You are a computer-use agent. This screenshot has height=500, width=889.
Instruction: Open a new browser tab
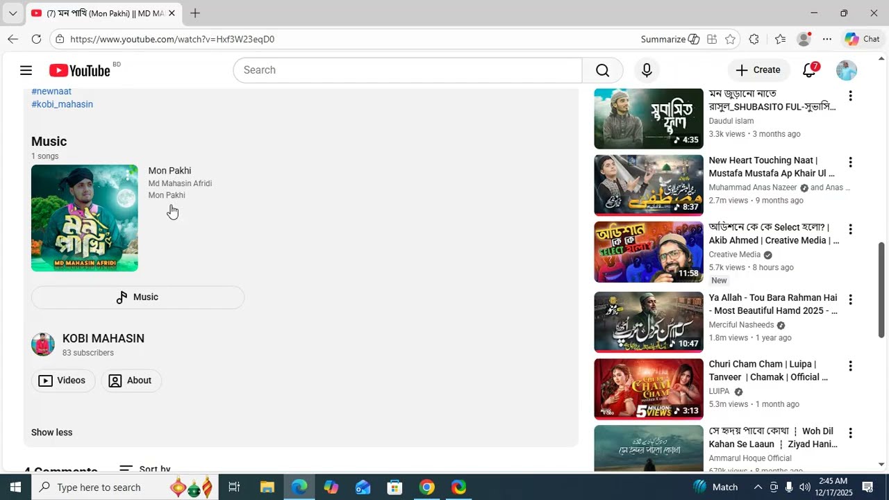[x=195, y=13]
